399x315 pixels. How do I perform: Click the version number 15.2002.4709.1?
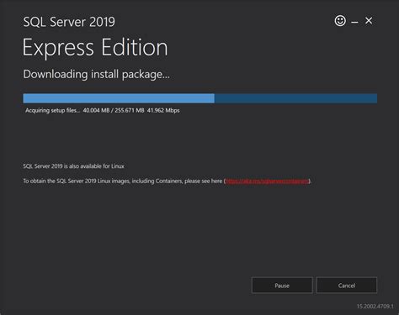(375, 307)
